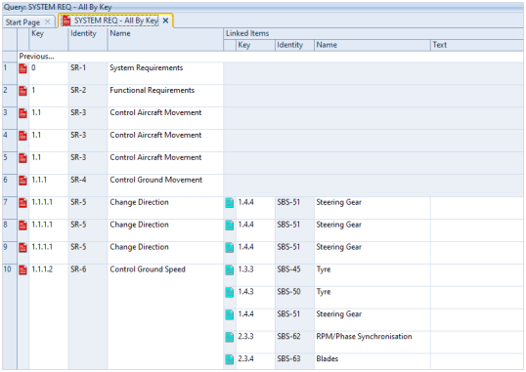Click the key cell 1.1.1
The width and height of the screenshot is (526, 372).
(x=49, y=185)
